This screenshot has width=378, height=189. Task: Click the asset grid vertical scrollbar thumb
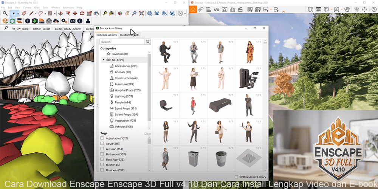pos(265,42)
